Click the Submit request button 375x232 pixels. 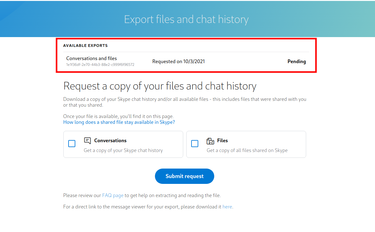point(184,176)
